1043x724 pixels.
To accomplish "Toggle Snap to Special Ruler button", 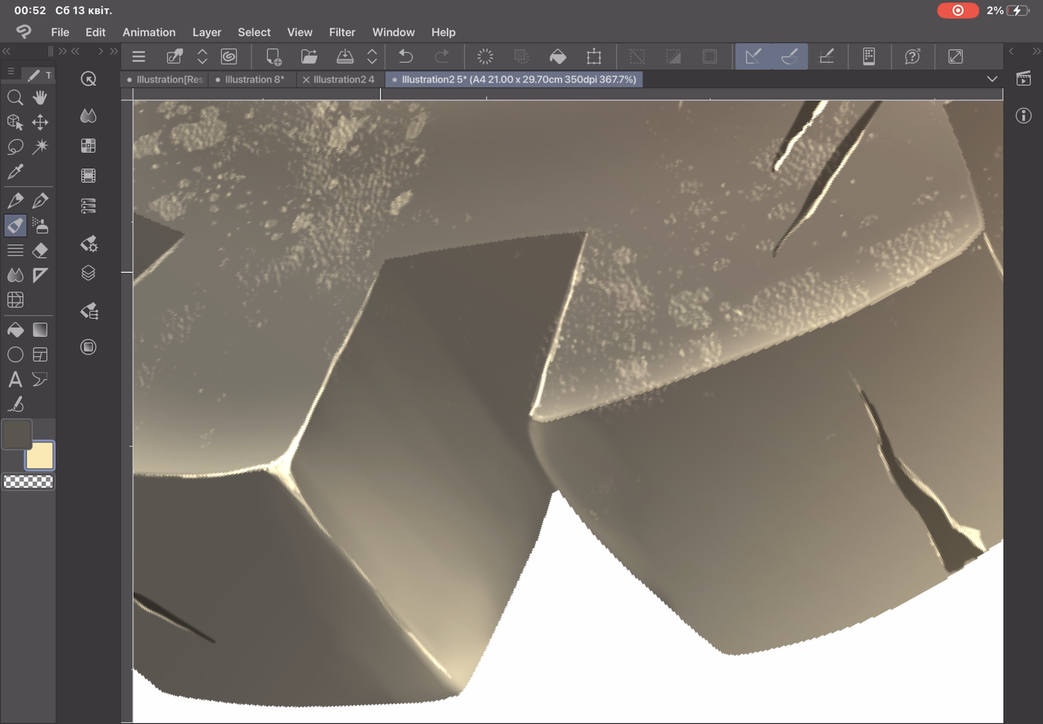I will point(790,57).
